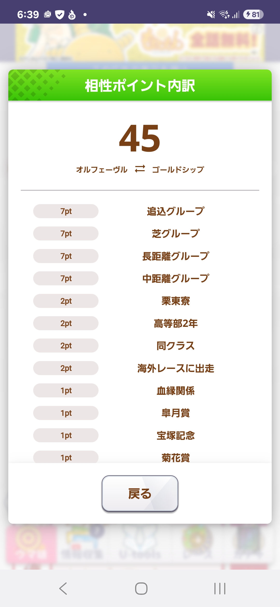Tap the 2pt pill beside 栗東寮
Image resolution: width=280 pixels, height=607 pixels.
pyautogui.click(x=66, y=301)
